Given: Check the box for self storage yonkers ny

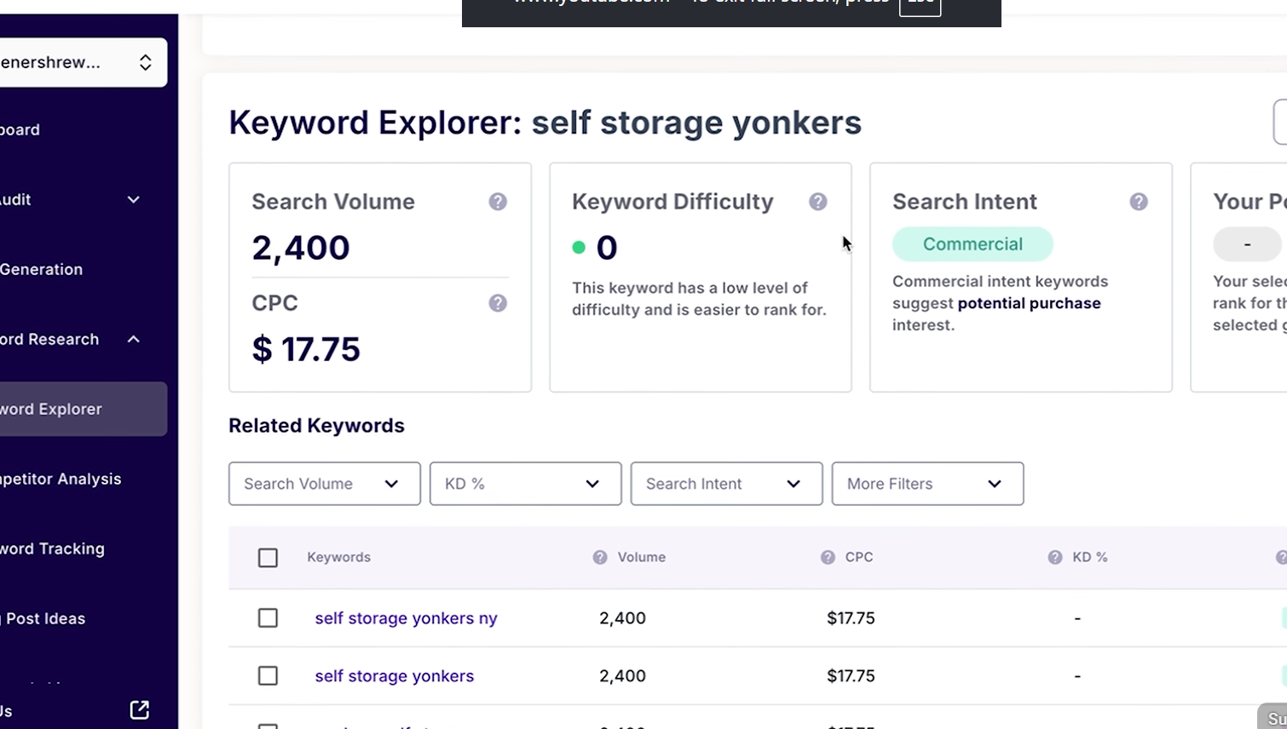Looking at the screenshot, I should (x=268, y=618).
